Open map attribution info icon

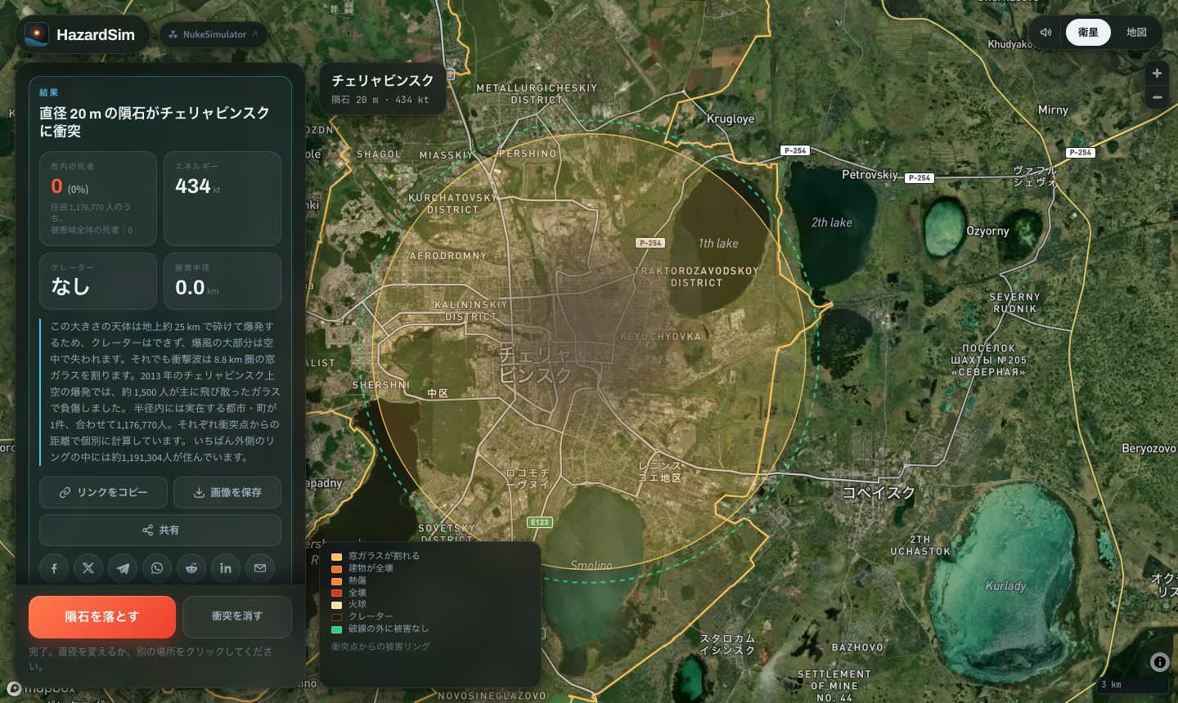coord(1159,662)
